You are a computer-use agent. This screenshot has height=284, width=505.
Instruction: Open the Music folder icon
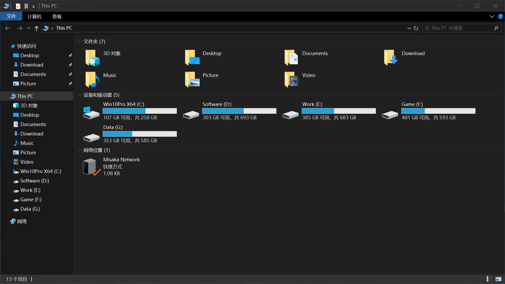tap(92, 79)
